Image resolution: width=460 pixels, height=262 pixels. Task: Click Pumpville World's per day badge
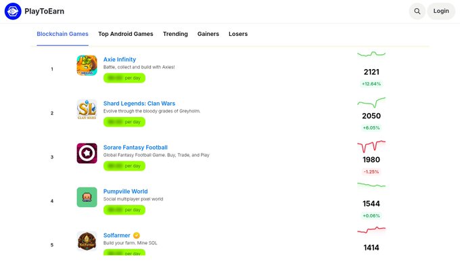tap(124, 210)
